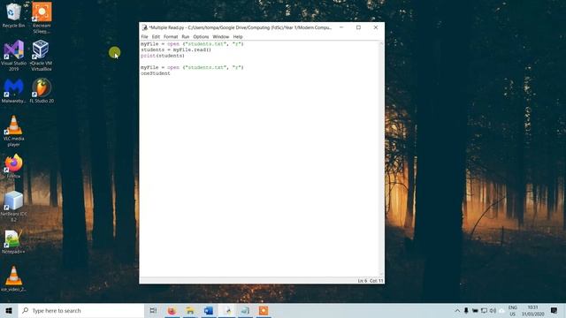Open the File menu in IDLE
The width and height of the screenshot is (566, 318).
[144, 37]
